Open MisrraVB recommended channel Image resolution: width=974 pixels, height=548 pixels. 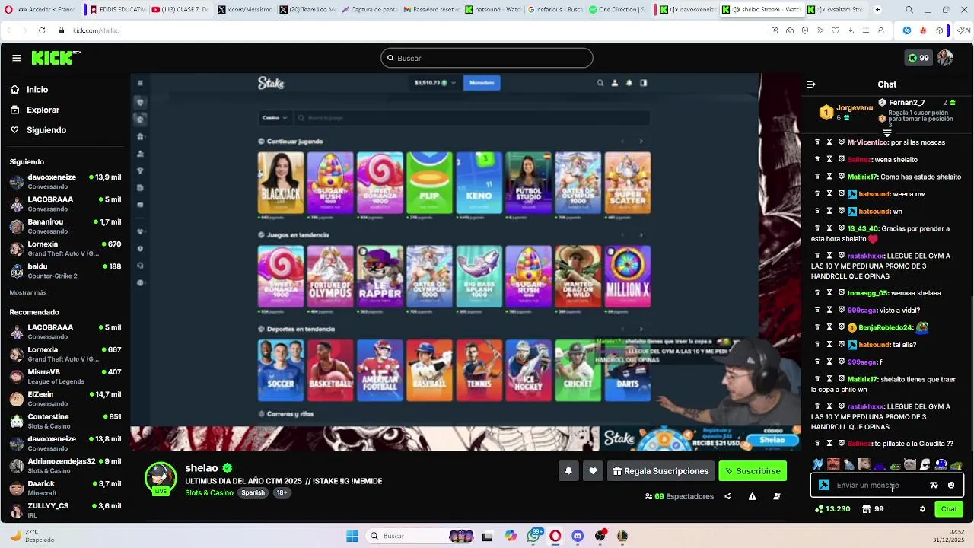(x=65, y=377)
